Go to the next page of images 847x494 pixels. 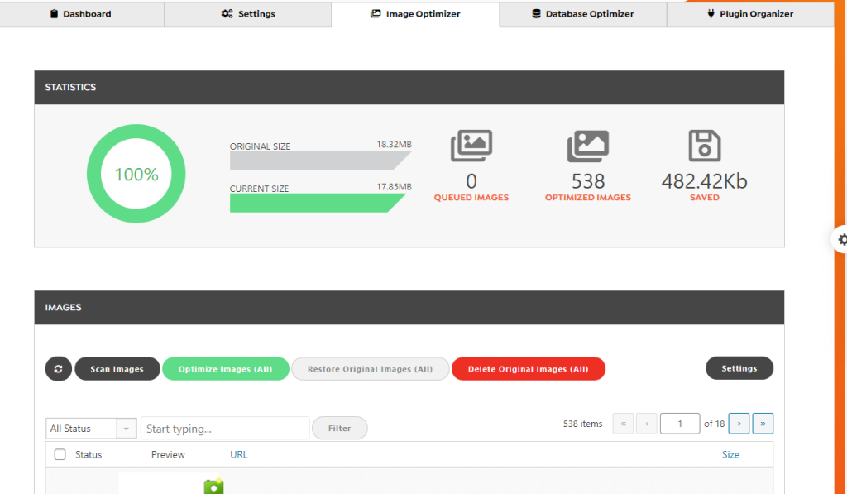739,423
